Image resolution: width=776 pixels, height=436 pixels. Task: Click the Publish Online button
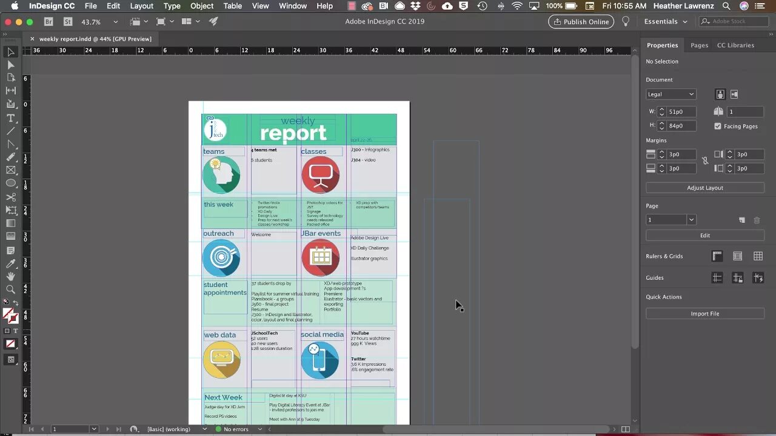(x=581, y=22)
